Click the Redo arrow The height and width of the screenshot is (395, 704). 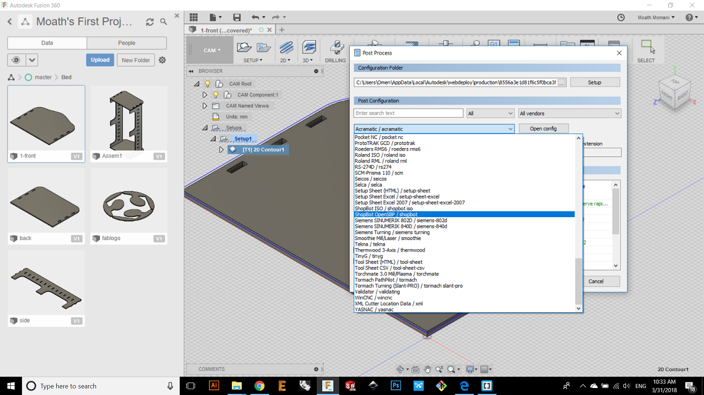276,17
